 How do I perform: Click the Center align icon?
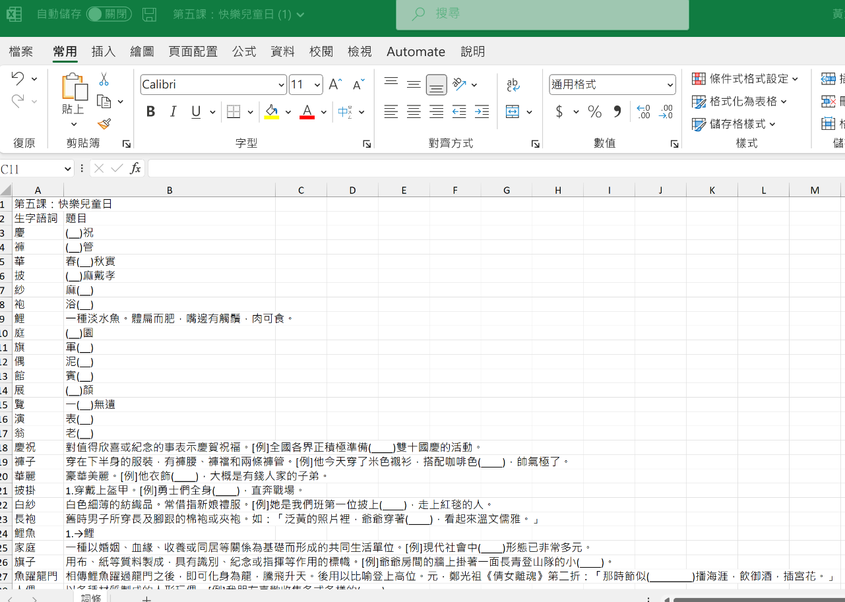(x=414, y=112)
